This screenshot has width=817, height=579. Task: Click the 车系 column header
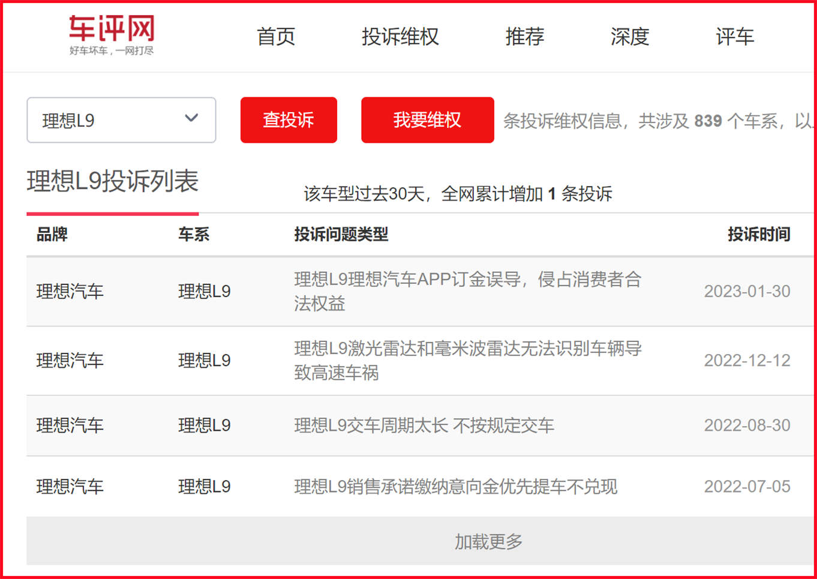coord(194,234)
